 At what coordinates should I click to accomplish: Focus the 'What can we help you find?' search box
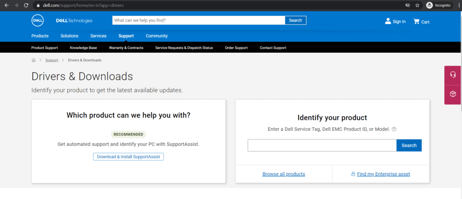click(x=199, y=20)
